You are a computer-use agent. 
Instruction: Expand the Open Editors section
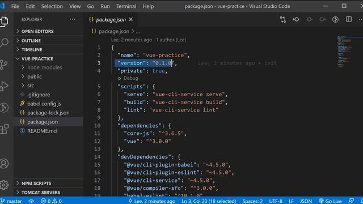click(49, 31)
